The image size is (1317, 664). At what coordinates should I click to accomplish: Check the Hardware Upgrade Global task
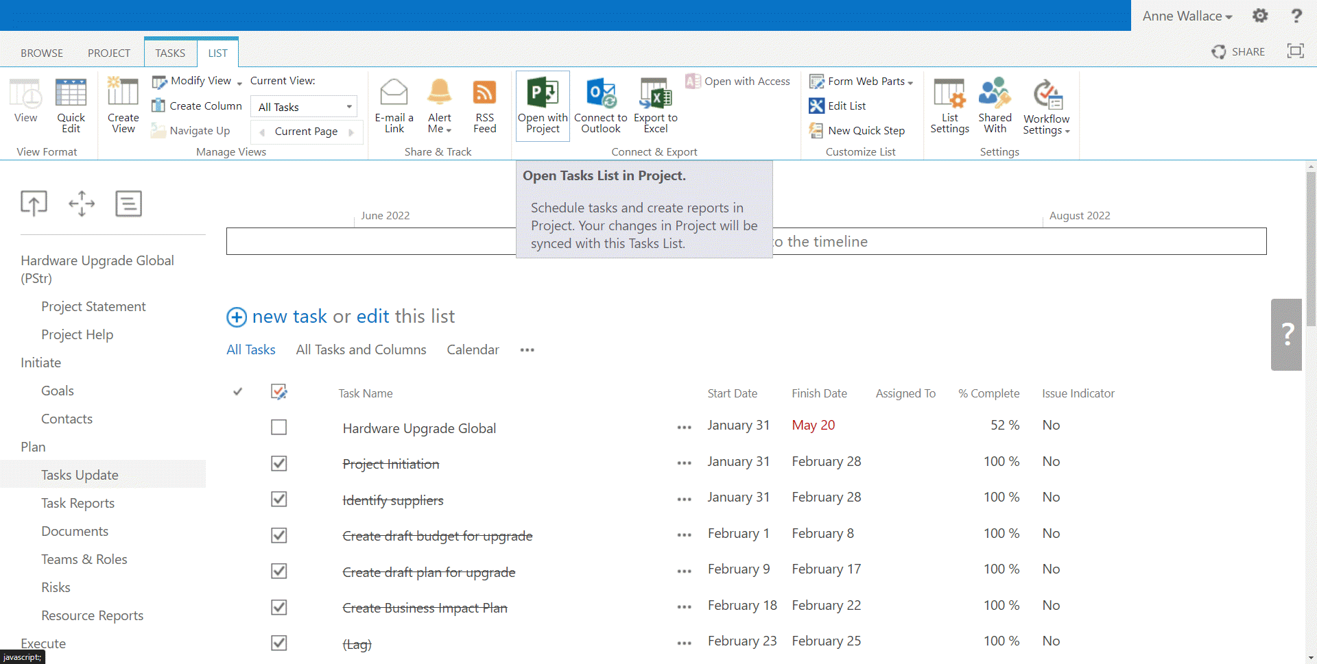(278, 427)
